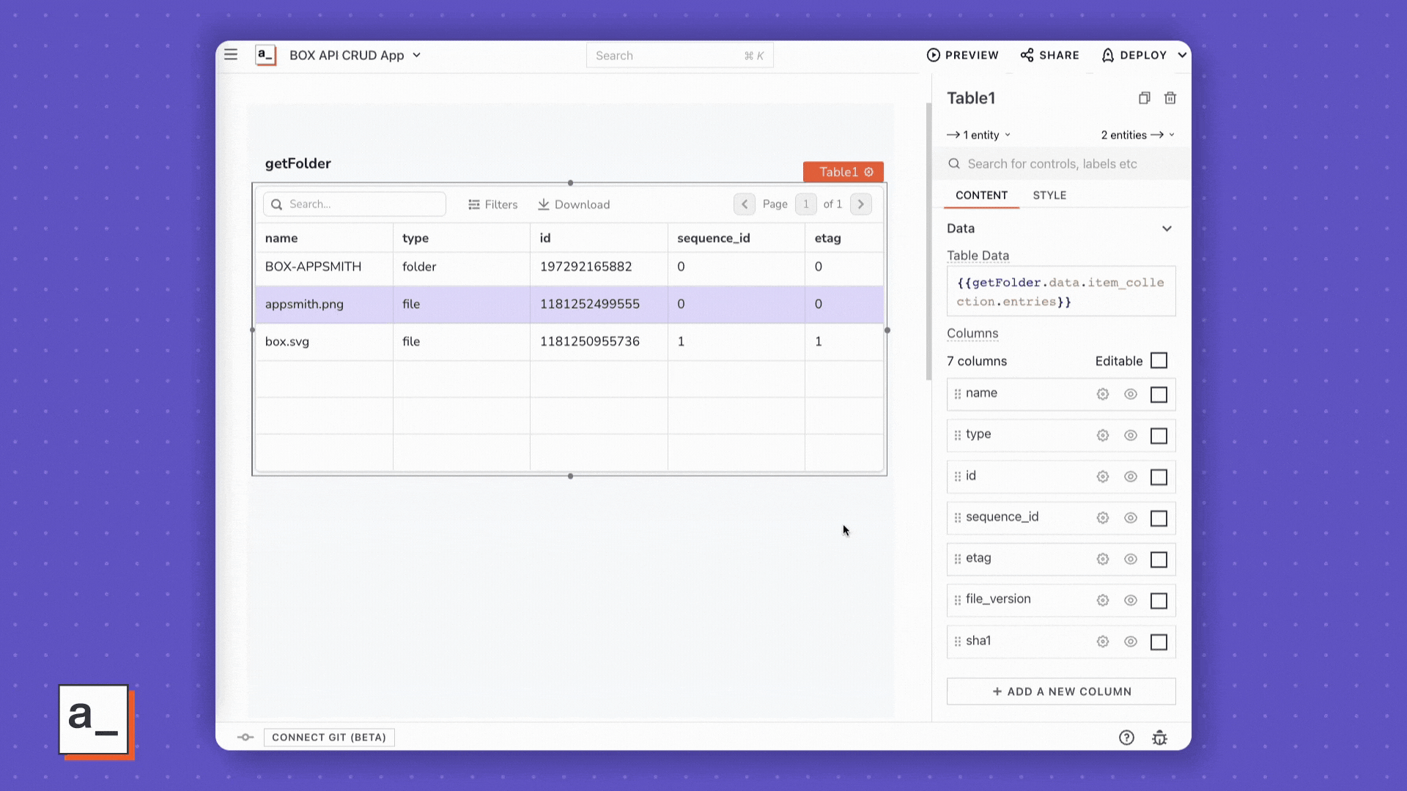Open table Filters
The width and height of the screenshot is (1407, 791).
pos(493,204)
